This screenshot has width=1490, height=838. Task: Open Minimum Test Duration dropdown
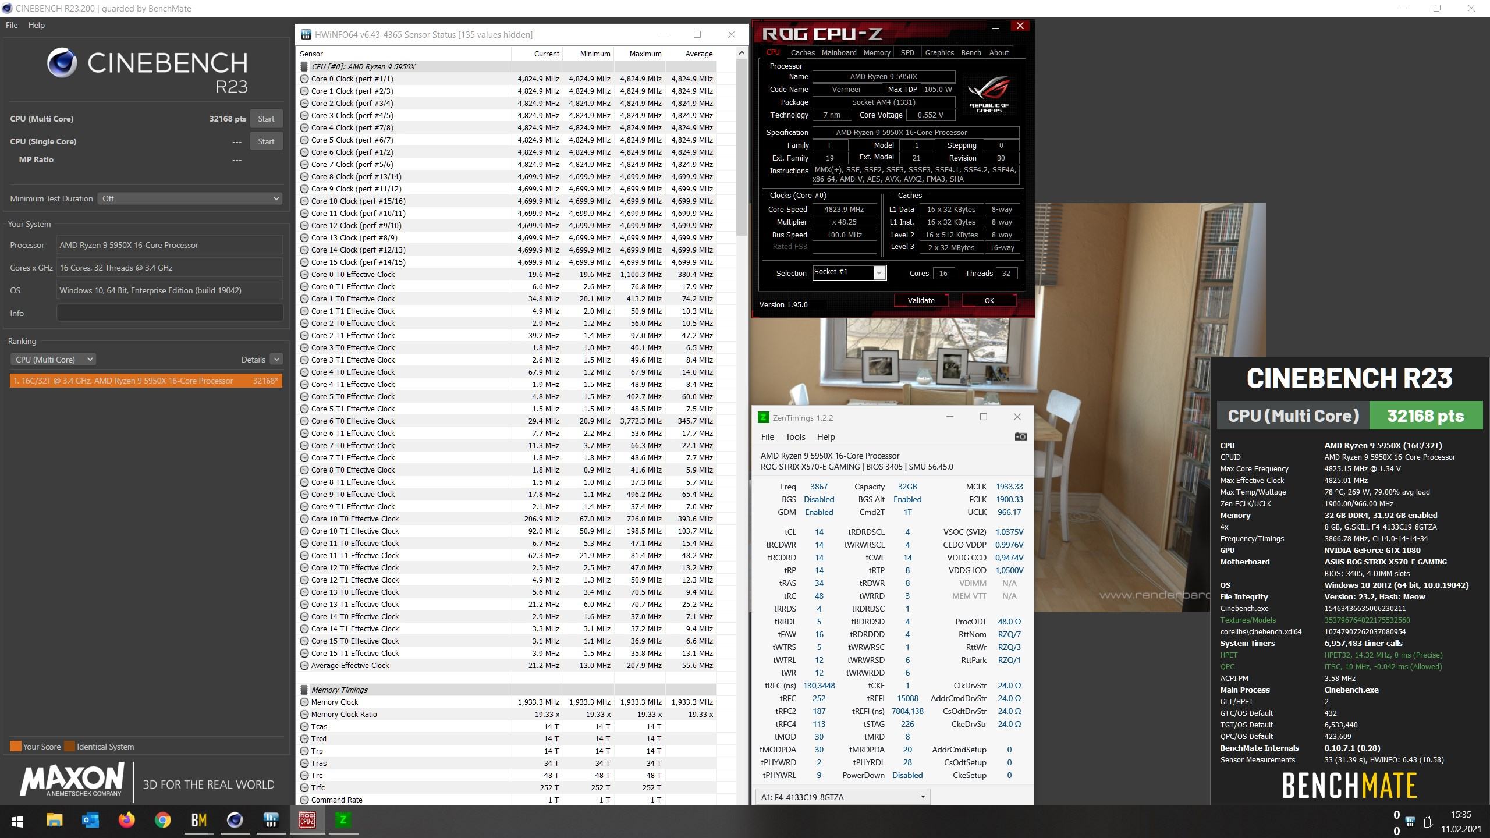190,198
